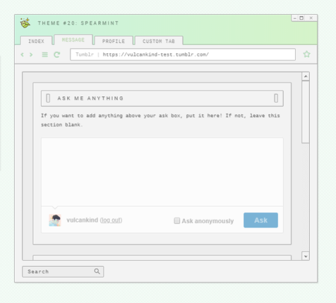Close the theme window
Screen dimensions: 336x303
pyautogui.click(x=311, y=18)
